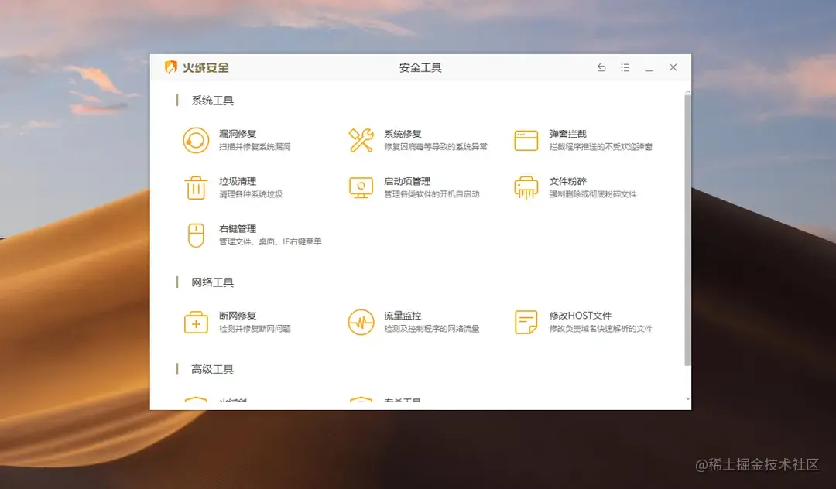
Task: Click the back arrow in title bar
Action: [601, 67]
